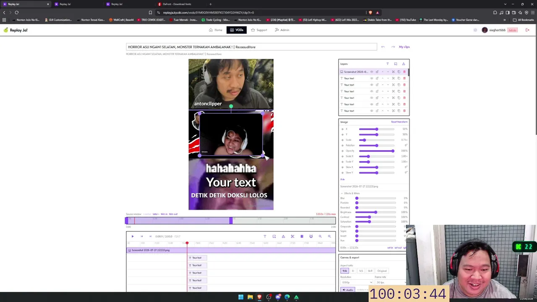Select 9:16 aspect ratio
Viewport: 537px width, 302px height.
click(345, 271)
